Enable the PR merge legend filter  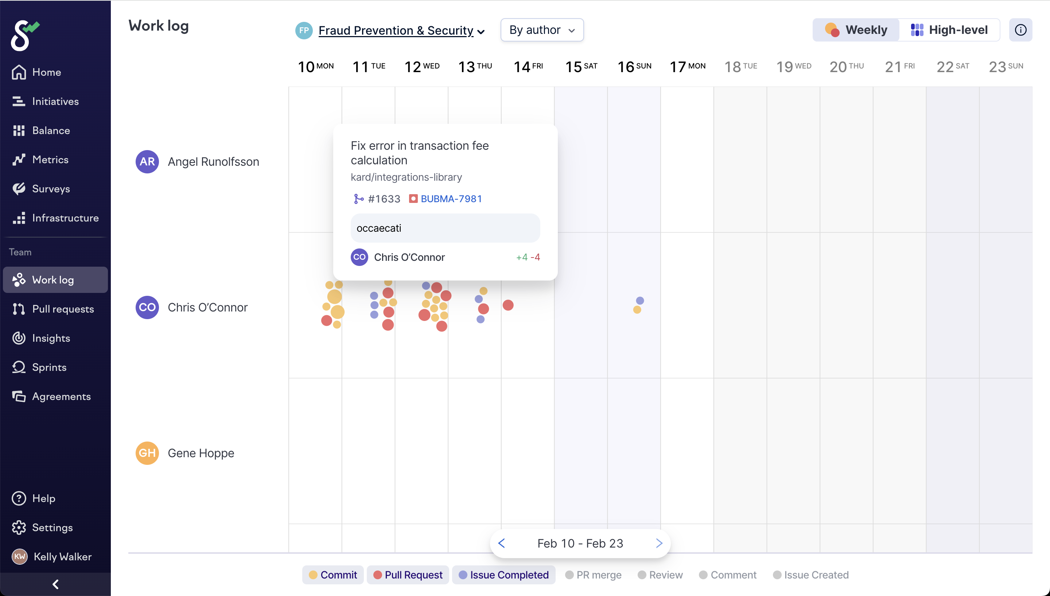click(593, 575)
